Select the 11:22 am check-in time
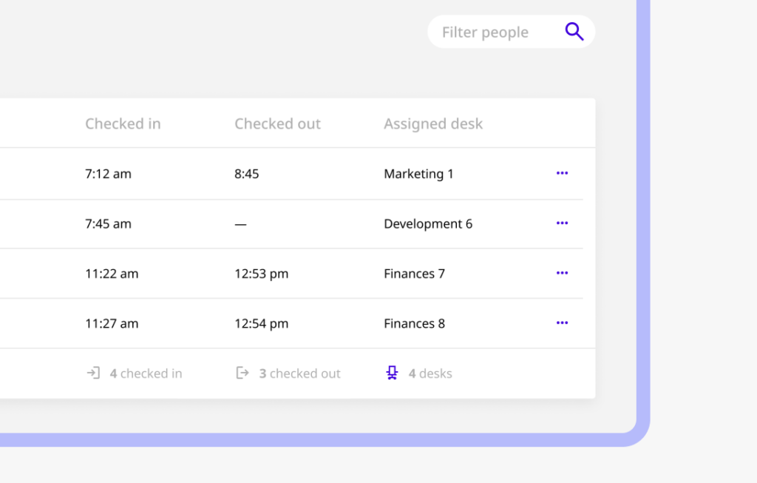The width and height of the screenshot is (757, 483). coord(112,274)
